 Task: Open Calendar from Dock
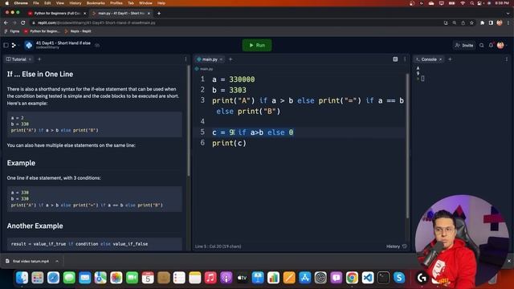pyautogui.click(x=148, y=278)
